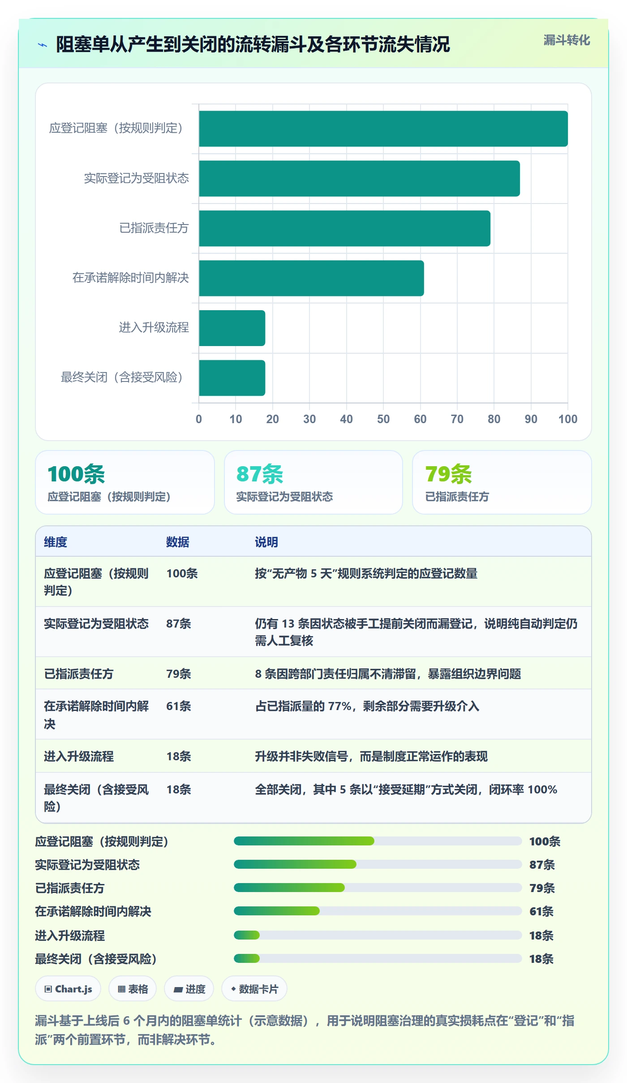
Task: Click the 说明 column header
Action: (x=266, y=542)
